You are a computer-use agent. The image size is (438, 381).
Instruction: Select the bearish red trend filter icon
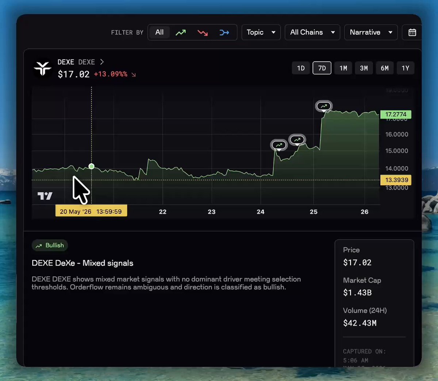click(203, 32)
